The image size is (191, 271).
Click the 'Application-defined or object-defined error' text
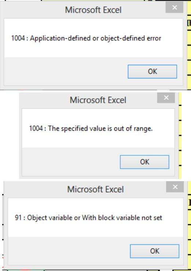tap(96, 38)
